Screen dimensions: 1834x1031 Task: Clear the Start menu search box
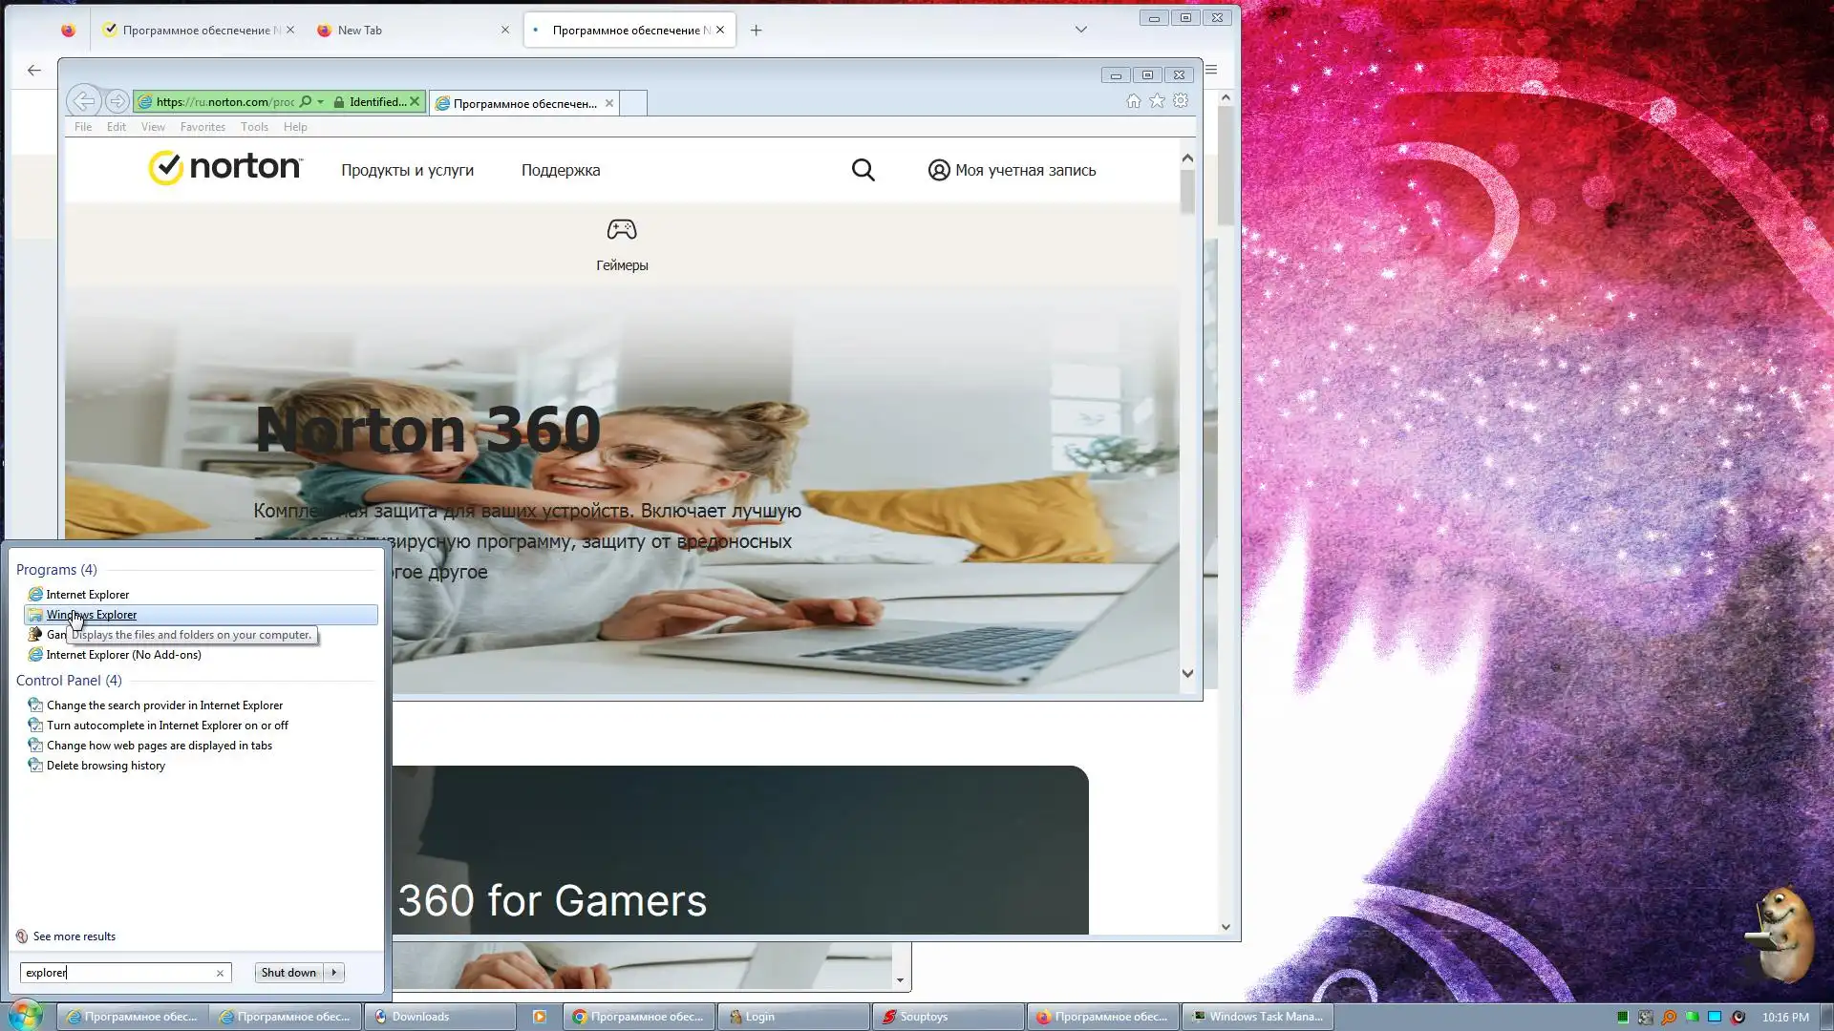pos(220,973)
